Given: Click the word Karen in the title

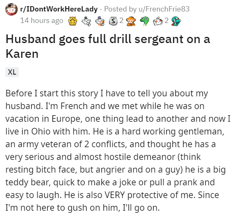Looking at the screenshot, I should [22, 54].
